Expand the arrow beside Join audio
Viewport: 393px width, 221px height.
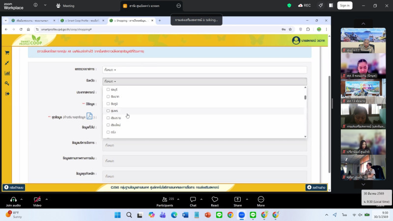tap(24, 199)
